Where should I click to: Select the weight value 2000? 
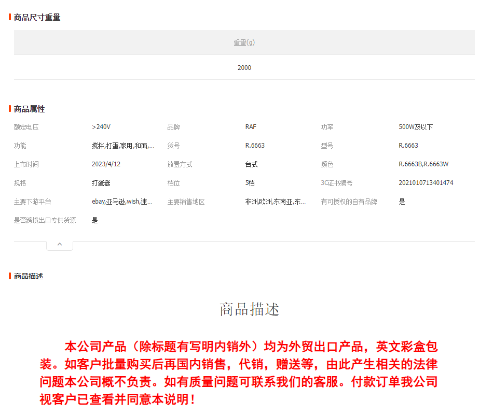[x=244, y=67]
